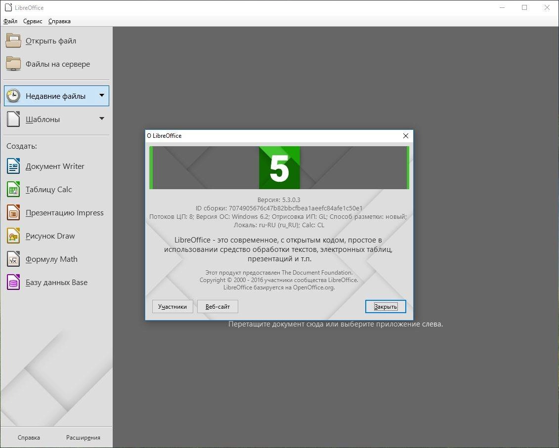This screenshot has width=559, height=448.
Task: Click the Справка button at sidebar bottom
Action: click(29, 437)
